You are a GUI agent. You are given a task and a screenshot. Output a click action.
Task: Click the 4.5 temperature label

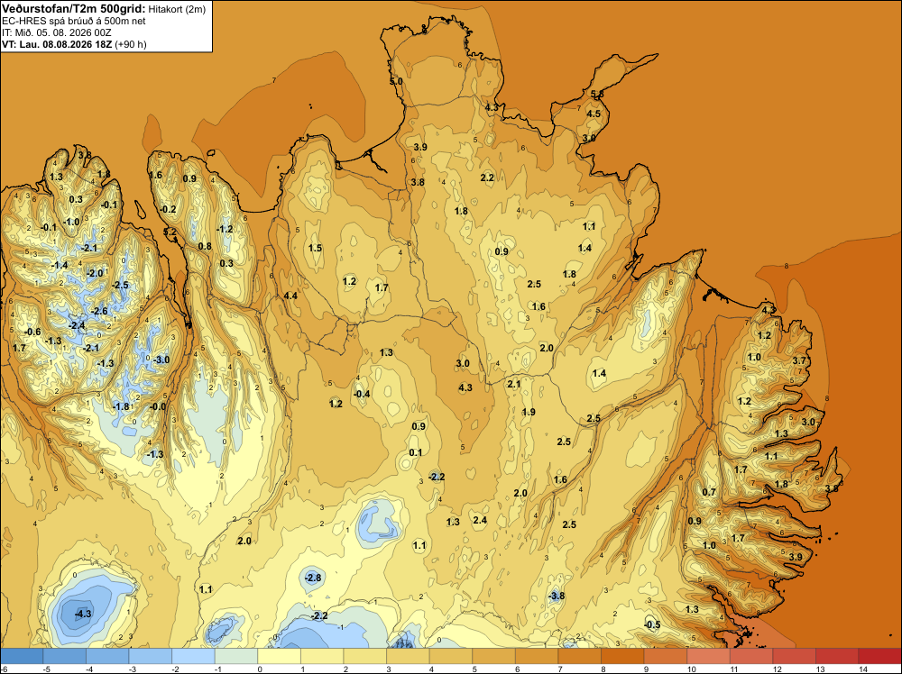[x=594, y=114]
